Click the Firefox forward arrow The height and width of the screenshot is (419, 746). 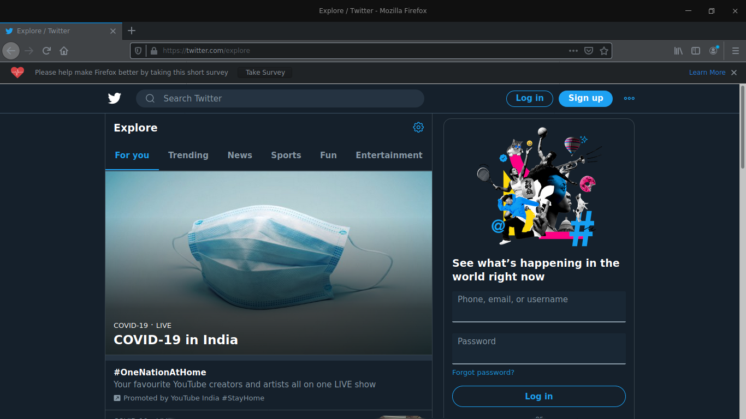[29, 51]
